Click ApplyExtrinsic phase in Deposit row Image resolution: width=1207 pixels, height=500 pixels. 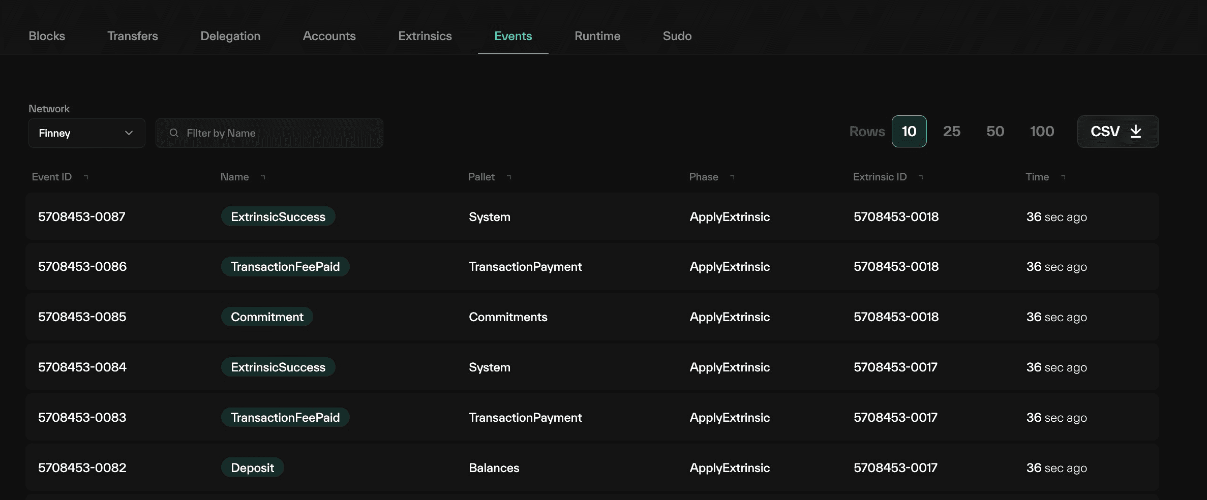(730, 468)
